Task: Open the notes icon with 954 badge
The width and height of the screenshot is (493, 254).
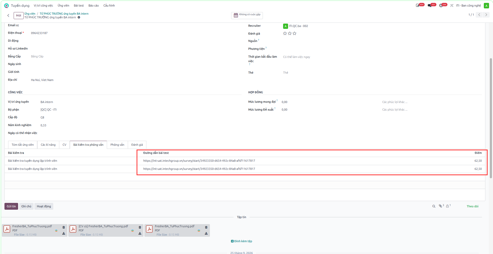Action: click(418, 6)
